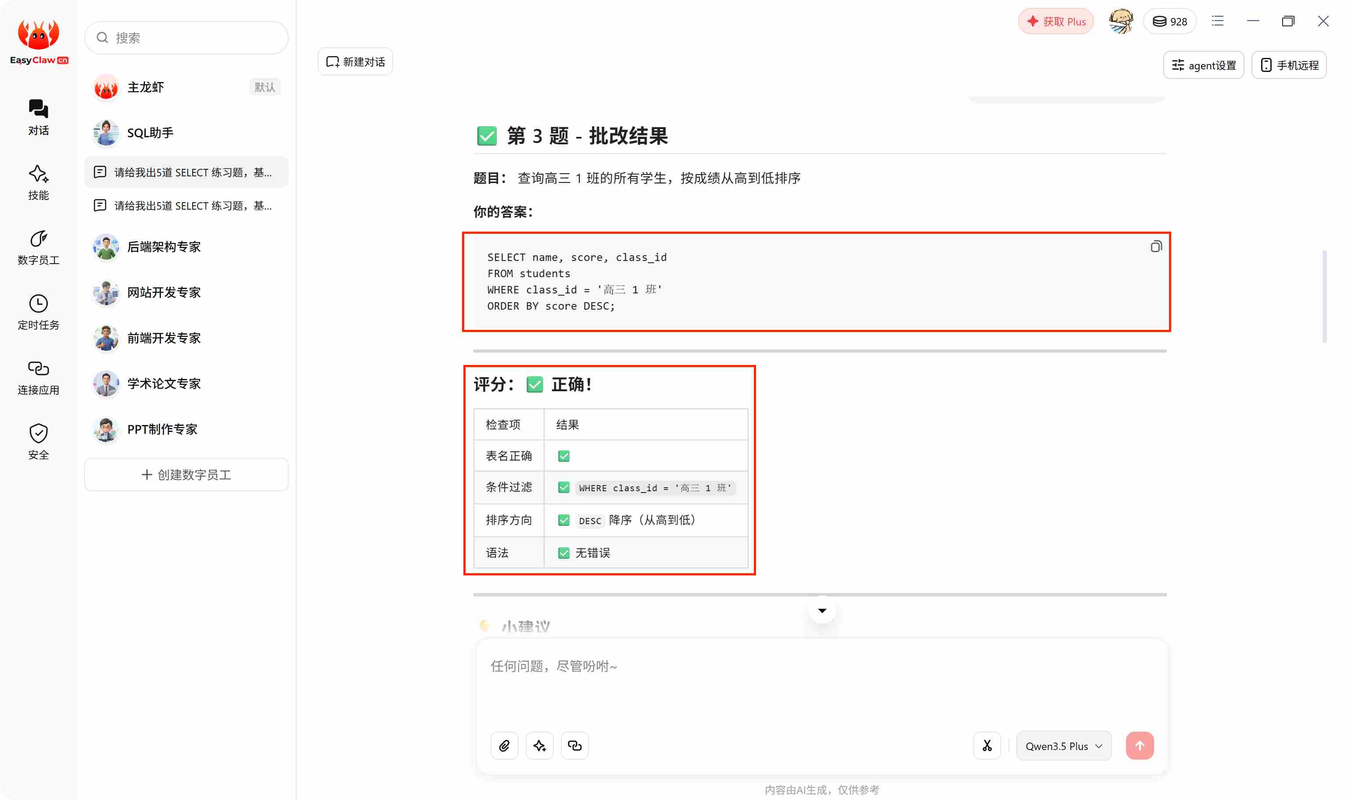Viewport: 1348px width, 800px height.
Task: Open the 技能 skills section
Action: [x=38, y=182]
